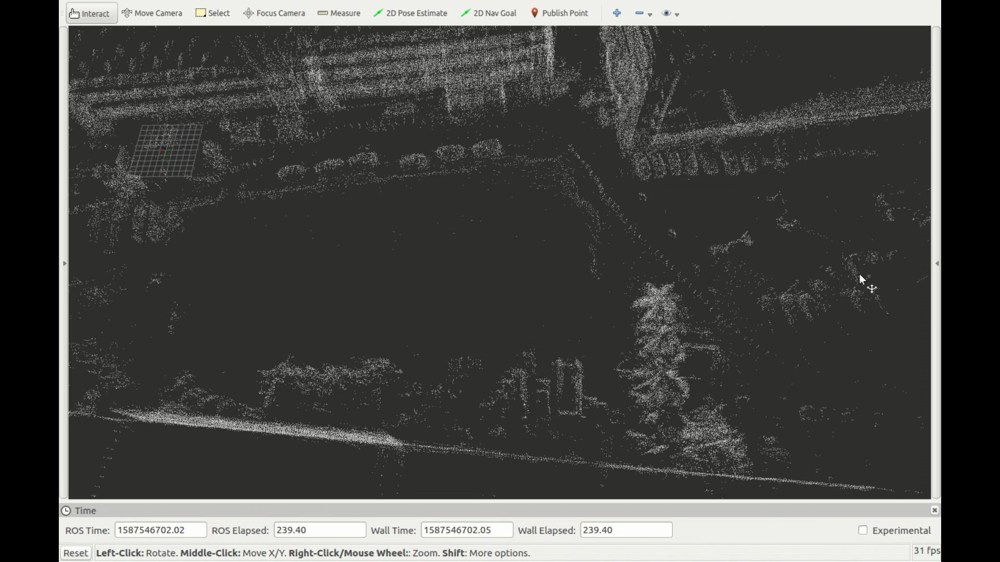This screenshot has height=562, width=1000.
Task: Select the Measure tool
Action: pos(339,13)
